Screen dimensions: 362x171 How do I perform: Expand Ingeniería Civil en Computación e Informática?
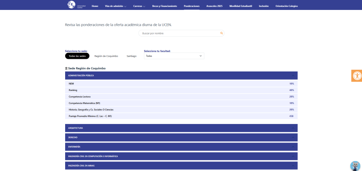[x=181, y=156]
